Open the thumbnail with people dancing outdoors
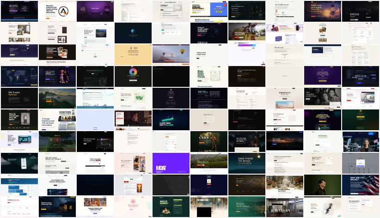This screenshot has width=380, height=218. click(x=247, y=33)
